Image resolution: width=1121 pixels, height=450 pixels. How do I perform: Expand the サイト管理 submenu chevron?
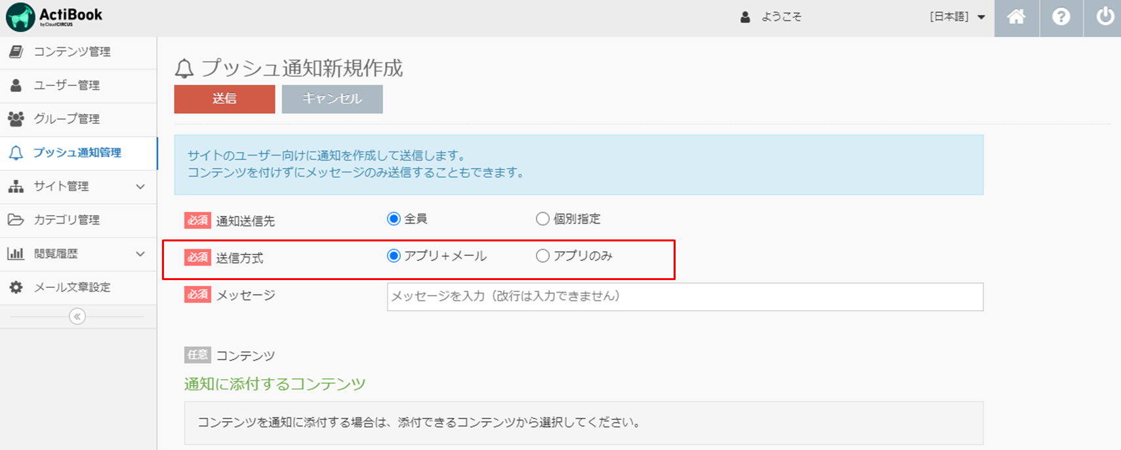(140, 186)
